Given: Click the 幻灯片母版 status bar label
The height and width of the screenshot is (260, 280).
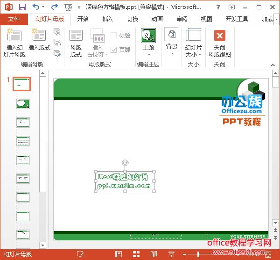Looking at the screenshot, I should tap(18, 254).
